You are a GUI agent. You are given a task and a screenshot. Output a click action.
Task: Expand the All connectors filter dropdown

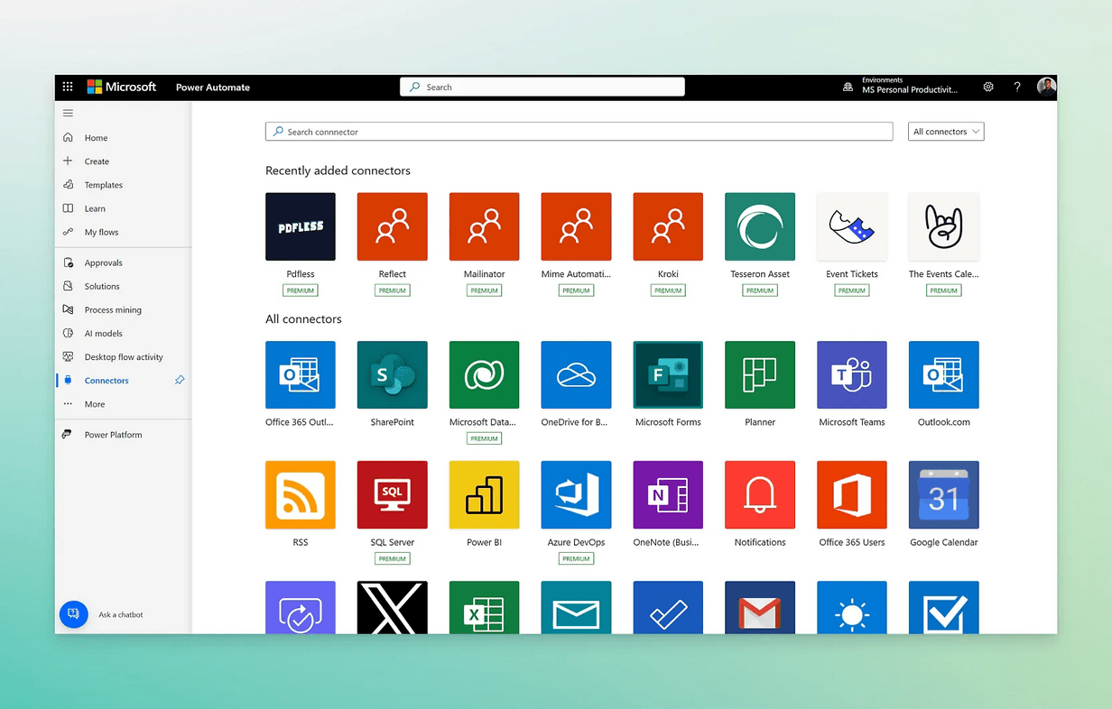click(945, 132)
